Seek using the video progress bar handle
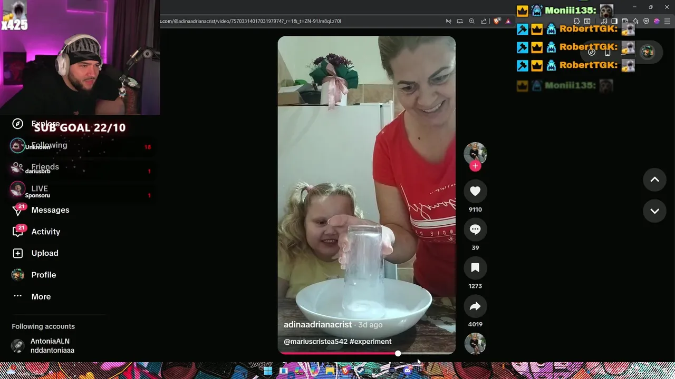This screenshot has width=675, height=379. tap(398, 353)
